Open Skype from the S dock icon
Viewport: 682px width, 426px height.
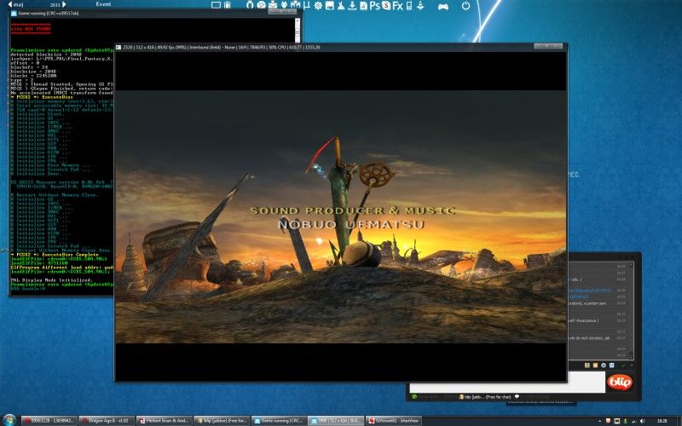(386, 6)
